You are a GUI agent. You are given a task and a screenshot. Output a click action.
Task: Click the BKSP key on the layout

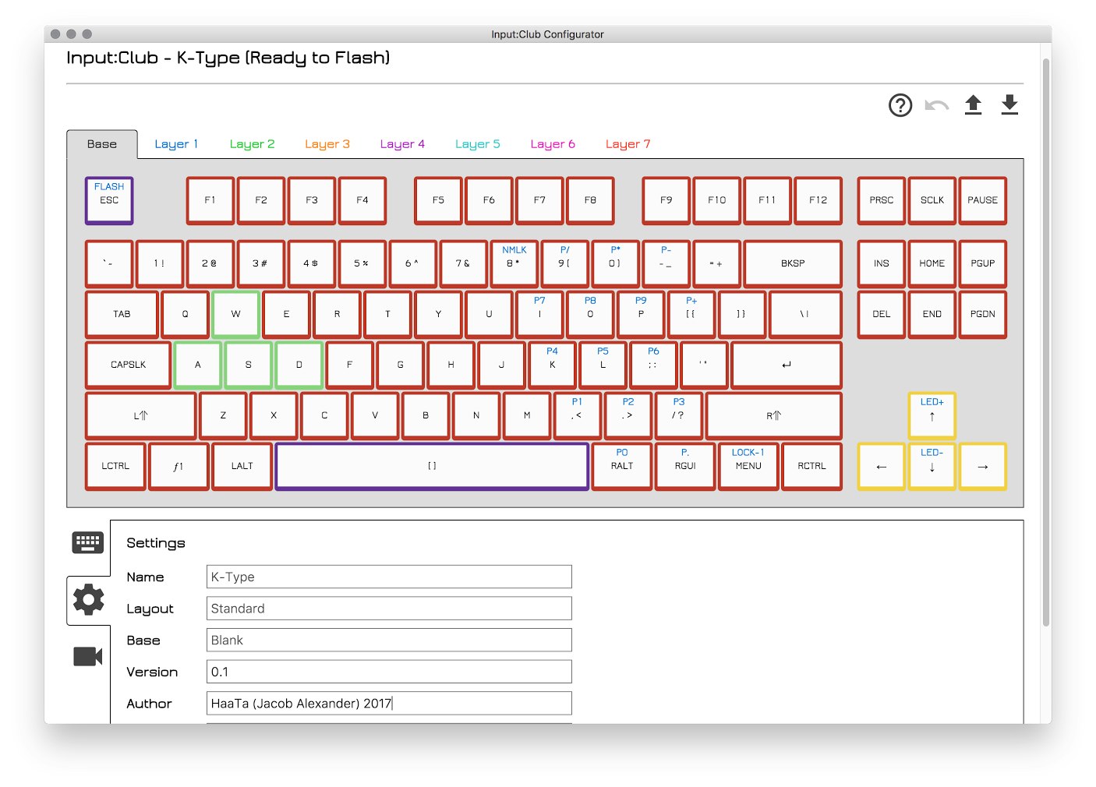tap(793, 263)
